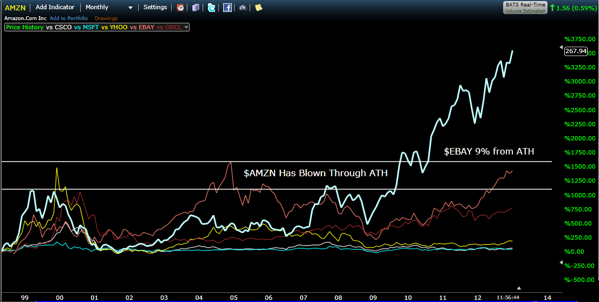Click the BATS Real-Time badge

coord(525,7)
